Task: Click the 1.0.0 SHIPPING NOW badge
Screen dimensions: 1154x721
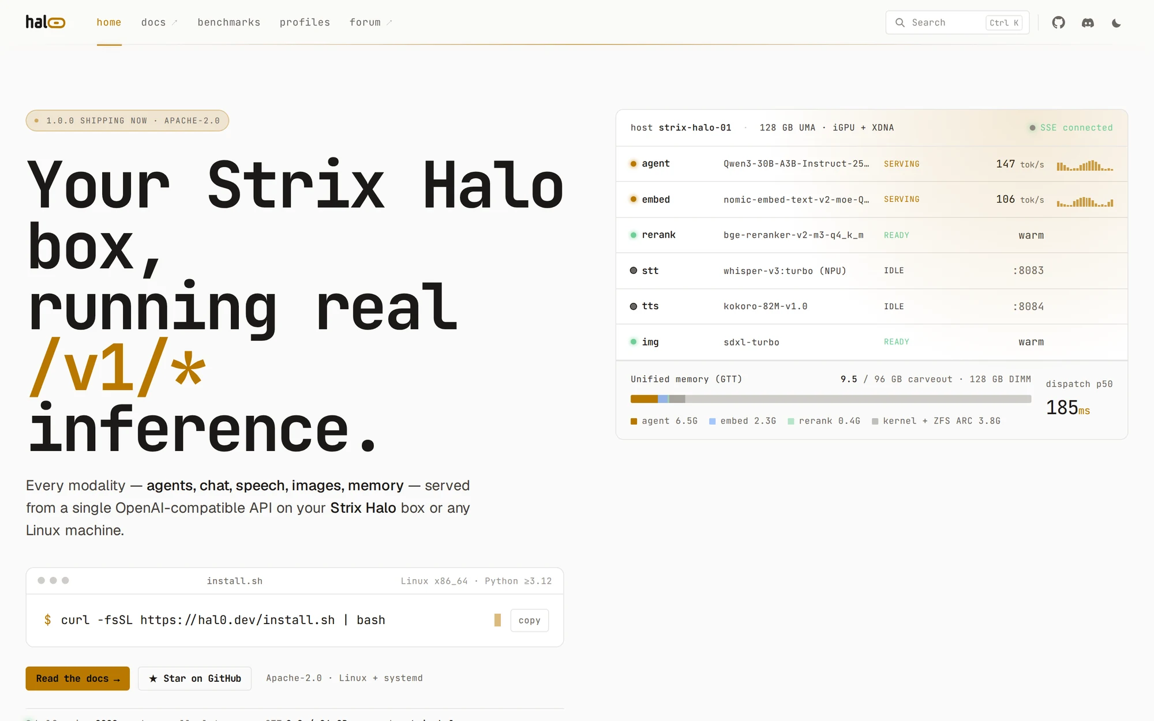Action: (127, 121)
